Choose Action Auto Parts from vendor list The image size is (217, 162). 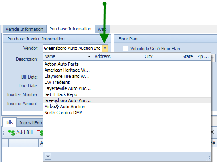pos(127,64)
